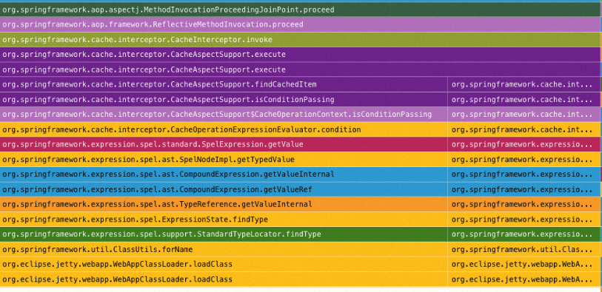Select truncated frame beside CompoundExpression.getValueRef row
602x292 pixels.
click(524, 189)
